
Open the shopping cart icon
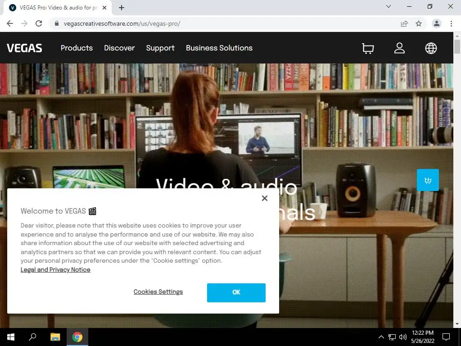click(368, 48)
